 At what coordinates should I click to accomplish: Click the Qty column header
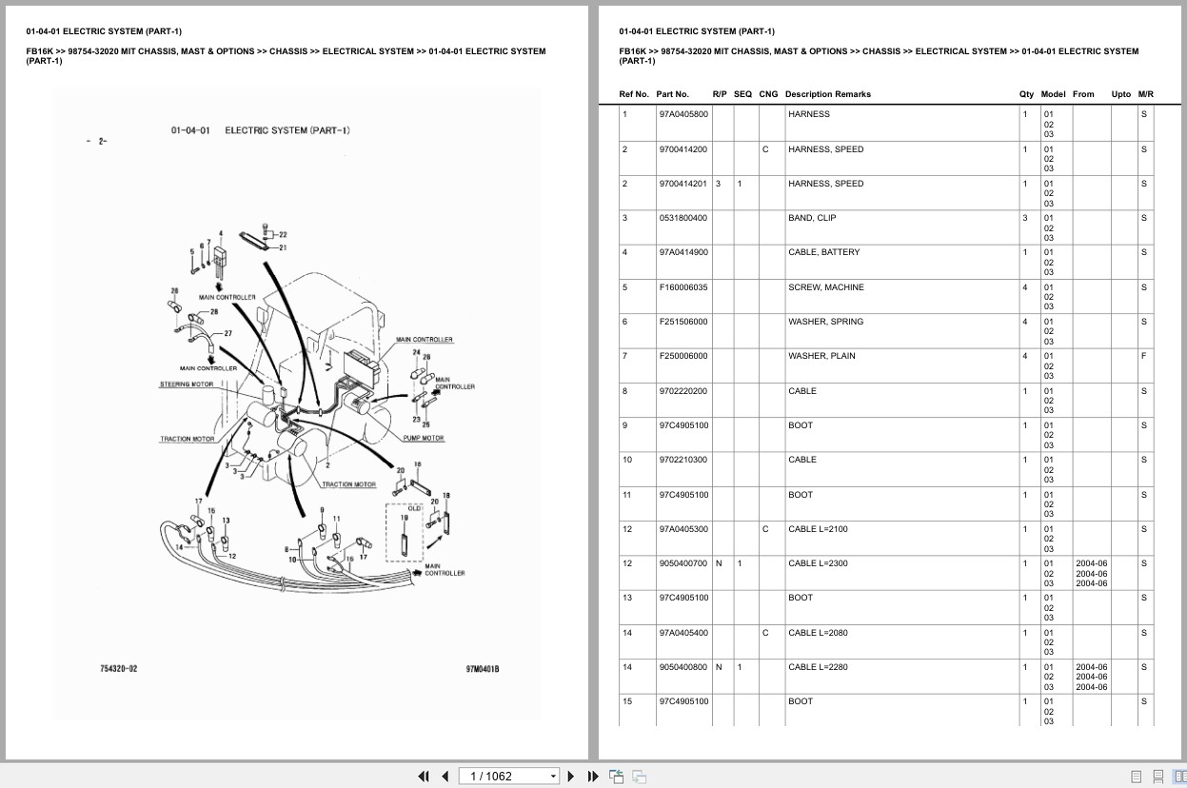click(x=1026, y=94)
